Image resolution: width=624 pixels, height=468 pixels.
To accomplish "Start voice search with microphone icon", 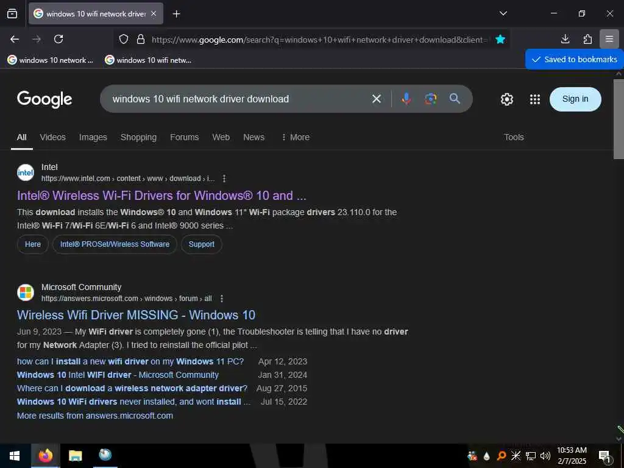I will click(406, 99).
